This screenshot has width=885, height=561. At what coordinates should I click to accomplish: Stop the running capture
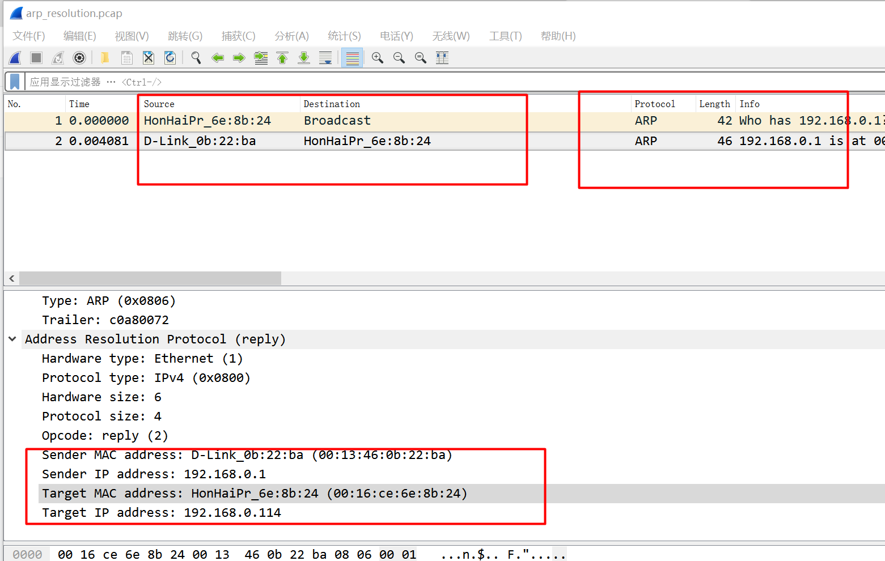[36, 58]
